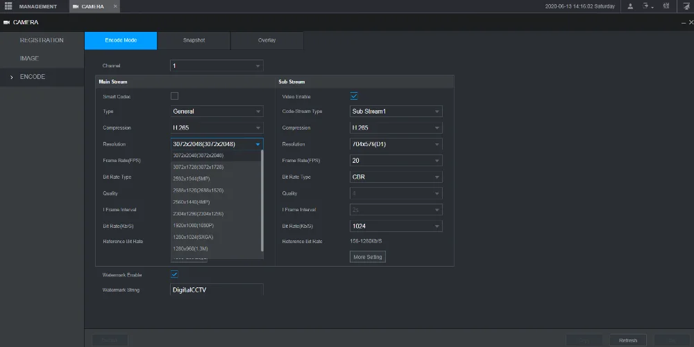Click the More Setting button
Image resolution: width=694 pixels, height=347 pixels.
(368, 257)
